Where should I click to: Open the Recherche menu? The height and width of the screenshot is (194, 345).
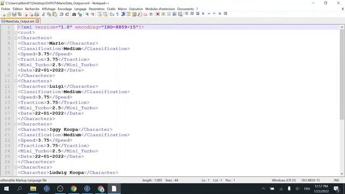[32, 9]
